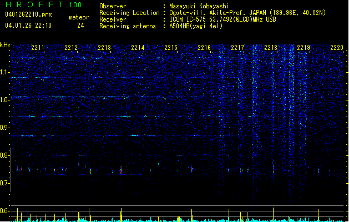
Task: Click the 1.0 frequency axis label
Action: coord(5,100)
